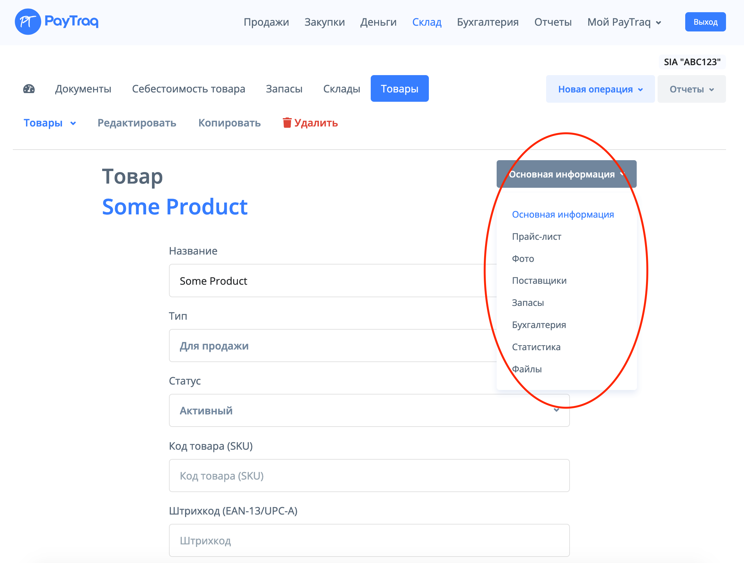The height and width of the screenshot is (563, 744).
Task: Choose Фото in the section menu
Action: point(523,259)
